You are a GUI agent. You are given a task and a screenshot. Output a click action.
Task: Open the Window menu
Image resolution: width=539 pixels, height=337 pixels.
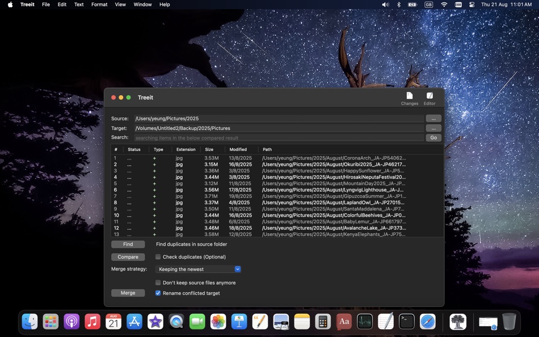(142, 5)
